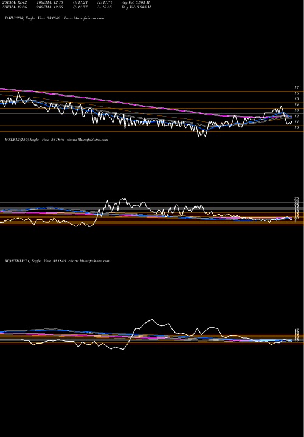The height and width of the screenshot is (437, 304).
Task: Click the Avg Vol: 0.001 M text
Action: point(136,2)
